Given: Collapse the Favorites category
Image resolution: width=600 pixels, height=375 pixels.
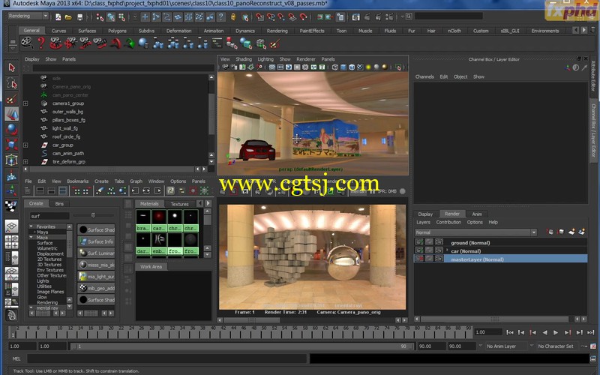Looking at the screenshot, I should [x=31, y=226].
